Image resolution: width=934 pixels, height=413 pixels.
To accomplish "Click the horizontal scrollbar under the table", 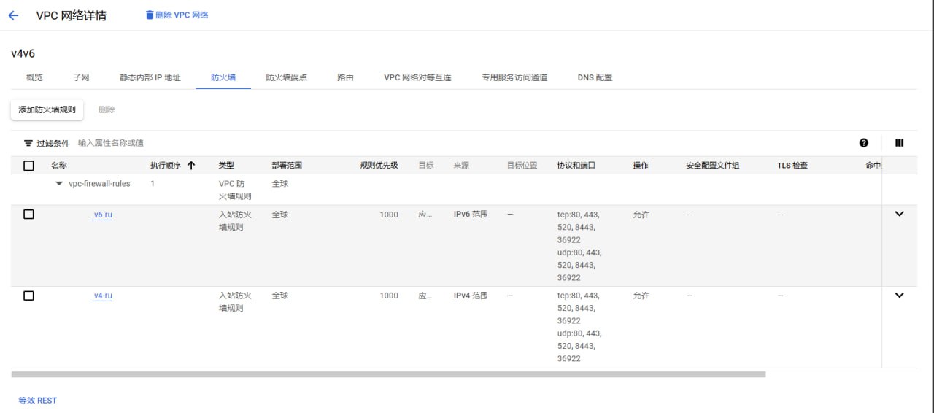I will [x=388, y=374].
